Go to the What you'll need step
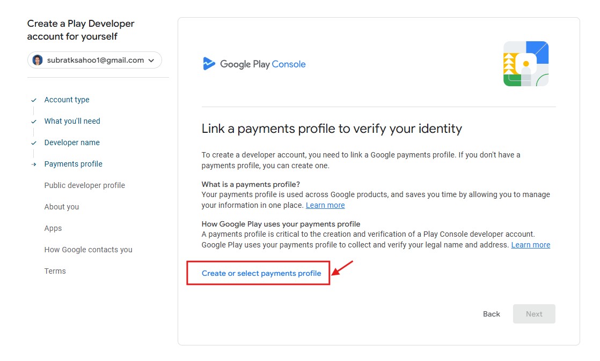 (x=72, y=121)
